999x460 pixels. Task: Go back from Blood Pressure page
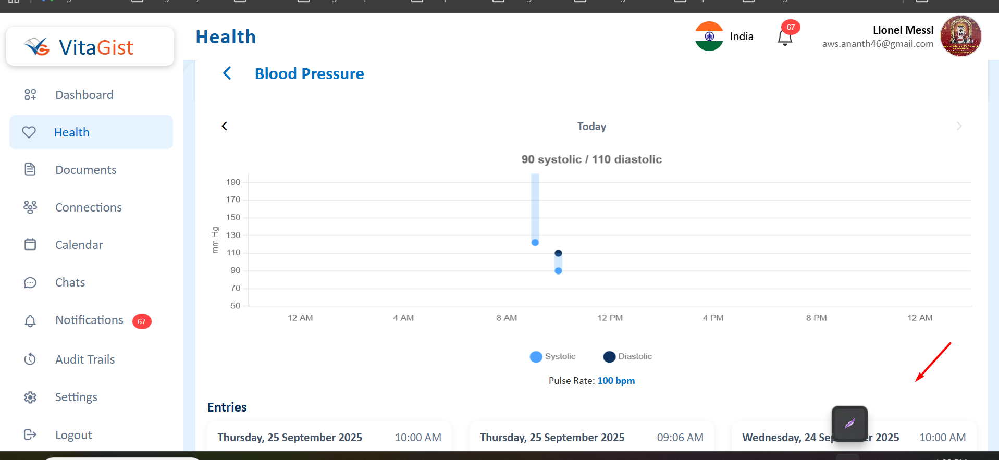227,73
